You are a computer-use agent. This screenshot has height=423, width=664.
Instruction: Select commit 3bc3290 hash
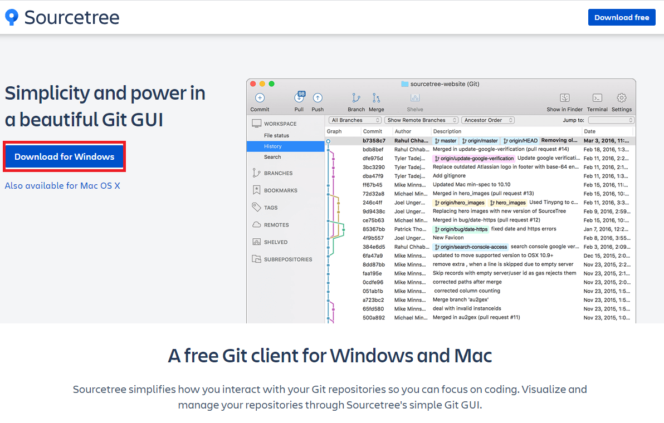(x=373, y=168)
